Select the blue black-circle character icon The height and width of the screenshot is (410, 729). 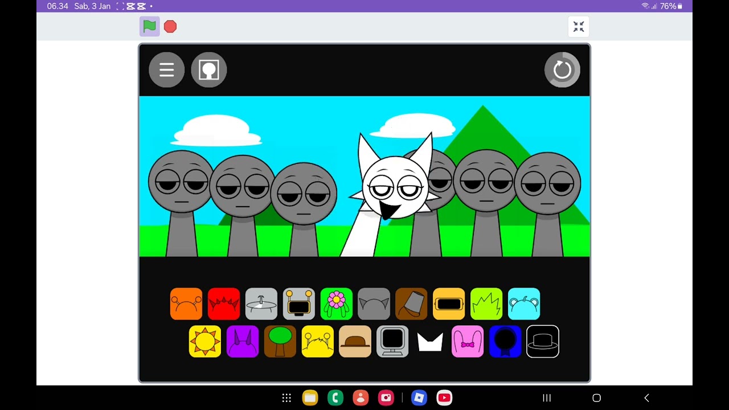coord(505,341)
